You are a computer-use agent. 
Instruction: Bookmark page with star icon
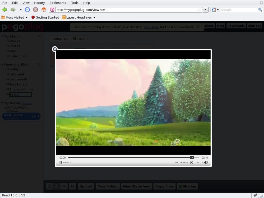199,10
